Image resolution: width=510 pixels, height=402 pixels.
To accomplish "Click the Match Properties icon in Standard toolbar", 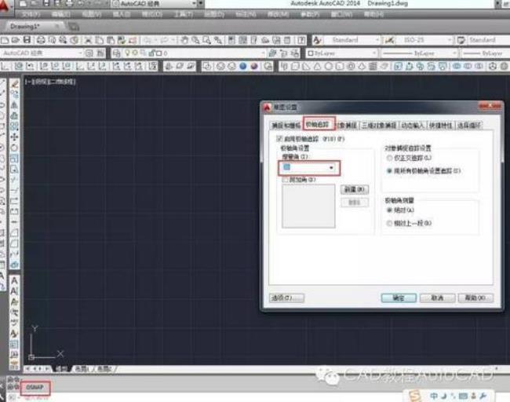I will click(x=122, y=40).
